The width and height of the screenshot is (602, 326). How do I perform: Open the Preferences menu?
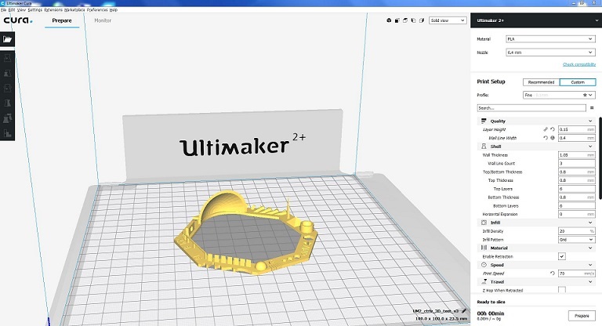pyautogui.click(x=97, y=9)
